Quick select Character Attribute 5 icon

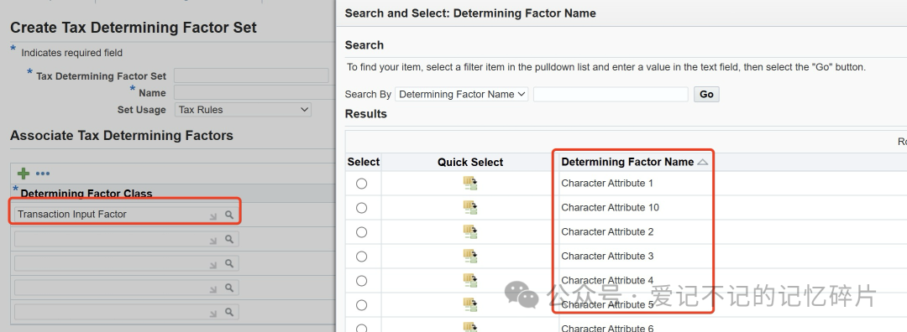(x=470, y=305)
